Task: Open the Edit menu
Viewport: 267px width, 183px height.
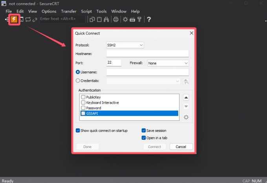Action: (20, 11)
